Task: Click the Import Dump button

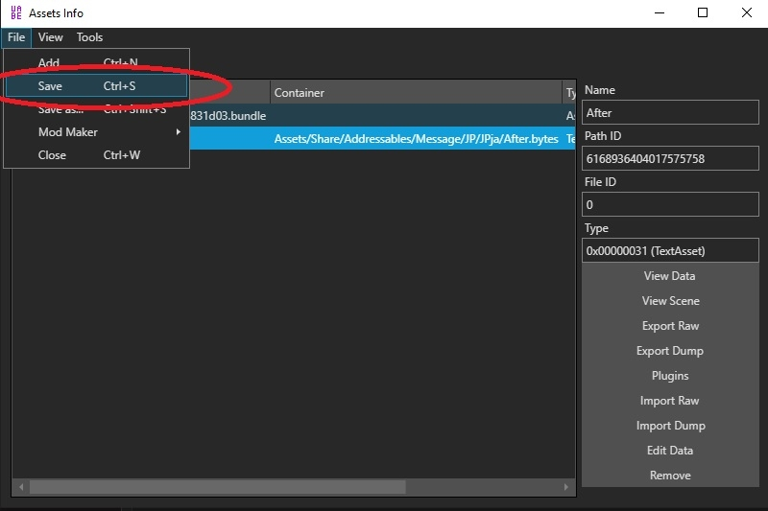Action: 670,426
